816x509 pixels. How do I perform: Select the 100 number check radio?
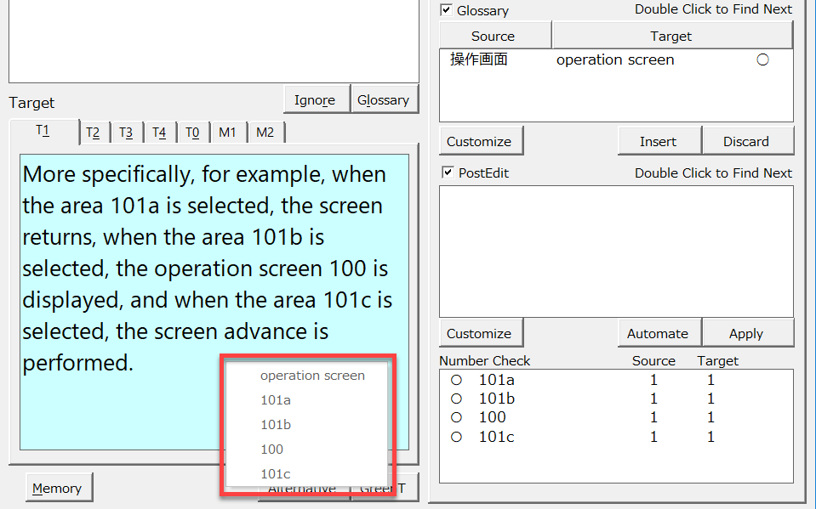457,417
